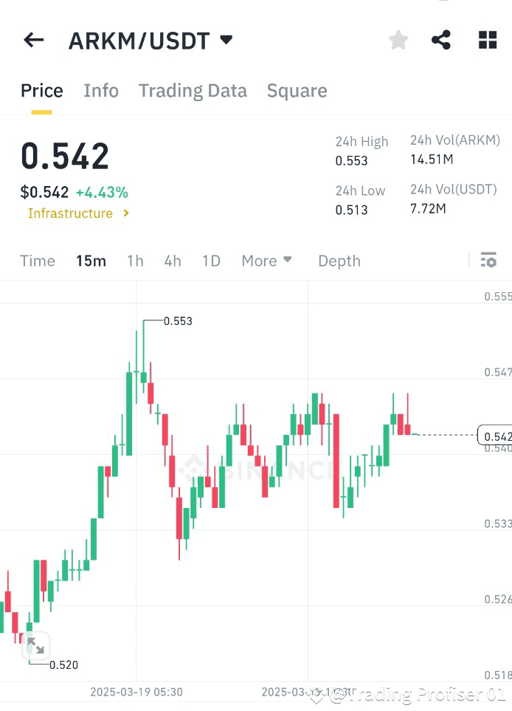Tap the fullscreen expand icon on the chart
Image resolution: width=512 pixels, height=711 pixels.
[35, 645]
